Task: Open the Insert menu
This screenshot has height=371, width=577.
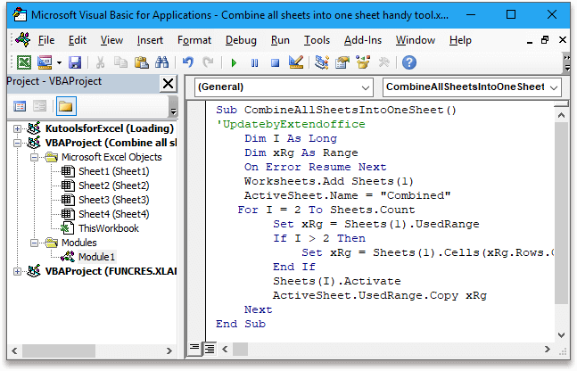Action: point(150,40)
